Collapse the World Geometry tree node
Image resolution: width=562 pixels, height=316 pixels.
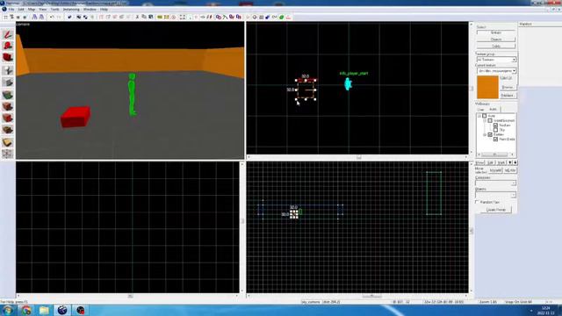pyautogui.click(x=485, y=121)
